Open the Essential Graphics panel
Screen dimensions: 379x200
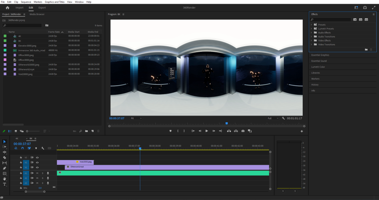(x=320, y=55)
